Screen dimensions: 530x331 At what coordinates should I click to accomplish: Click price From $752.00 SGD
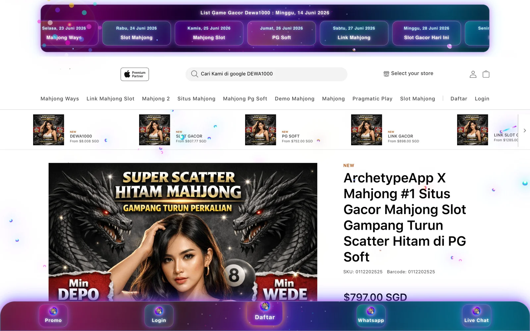pos(297,141)
